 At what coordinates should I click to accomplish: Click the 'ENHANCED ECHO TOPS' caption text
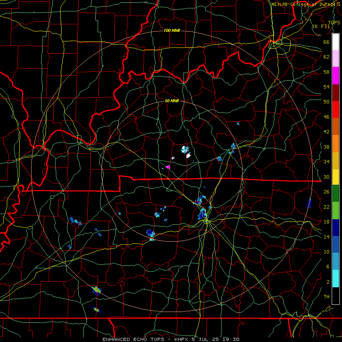pos(133,339)
